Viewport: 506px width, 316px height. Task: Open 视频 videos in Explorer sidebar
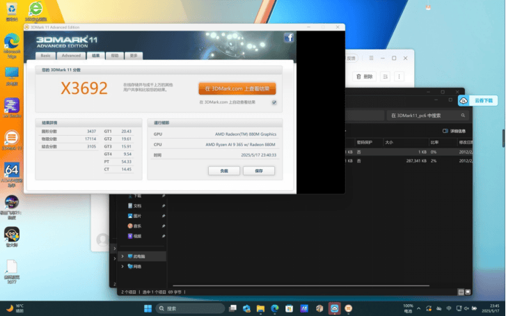point(138,236)
